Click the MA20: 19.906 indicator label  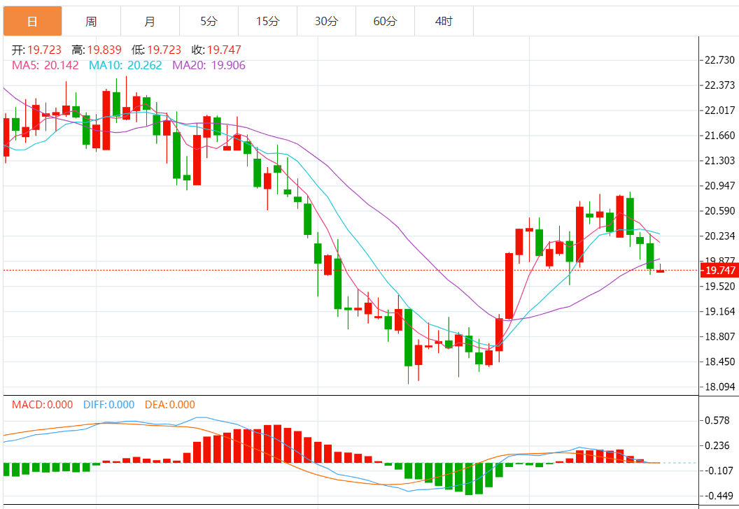(209, 65)
